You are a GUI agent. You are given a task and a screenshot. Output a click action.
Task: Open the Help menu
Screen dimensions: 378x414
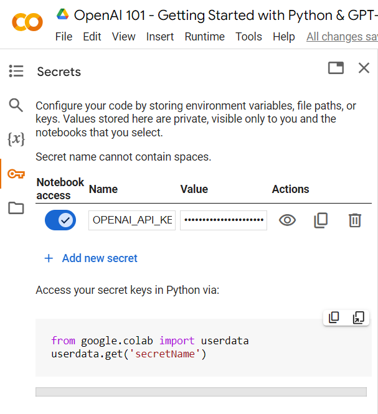pyautogui.click(x=284, y=37)
